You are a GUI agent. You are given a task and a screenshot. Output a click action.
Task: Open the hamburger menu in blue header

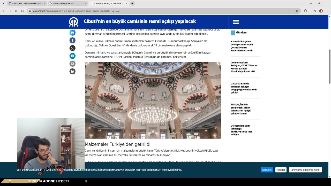coord(236,22)
